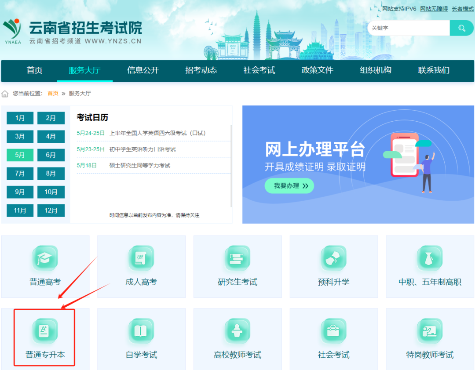Open 组织机构 navigation menu
The width and height of the screenshot is (475, 370).
375,70
